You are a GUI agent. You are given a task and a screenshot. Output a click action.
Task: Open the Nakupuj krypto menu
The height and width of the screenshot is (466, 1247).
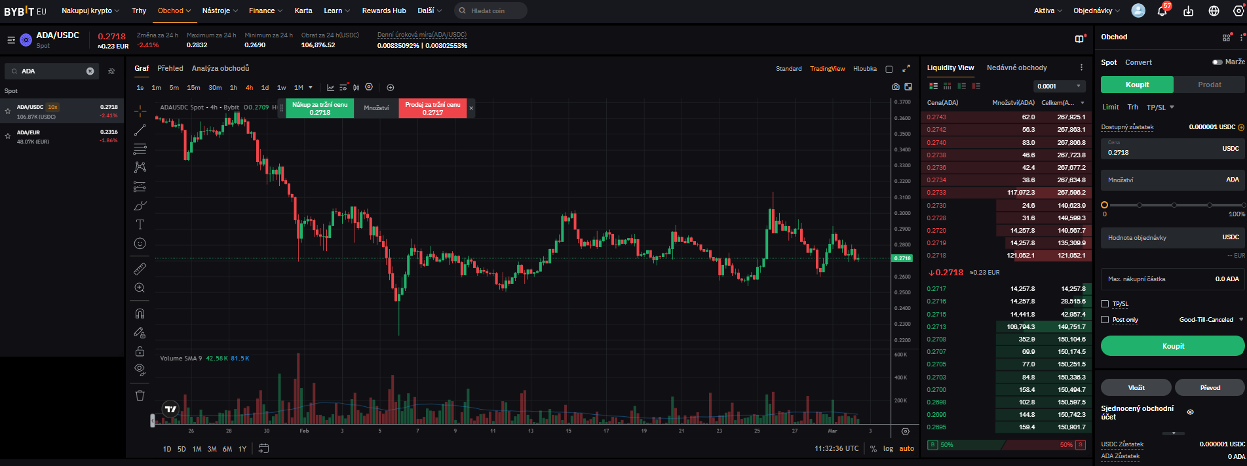click(90, 10)
